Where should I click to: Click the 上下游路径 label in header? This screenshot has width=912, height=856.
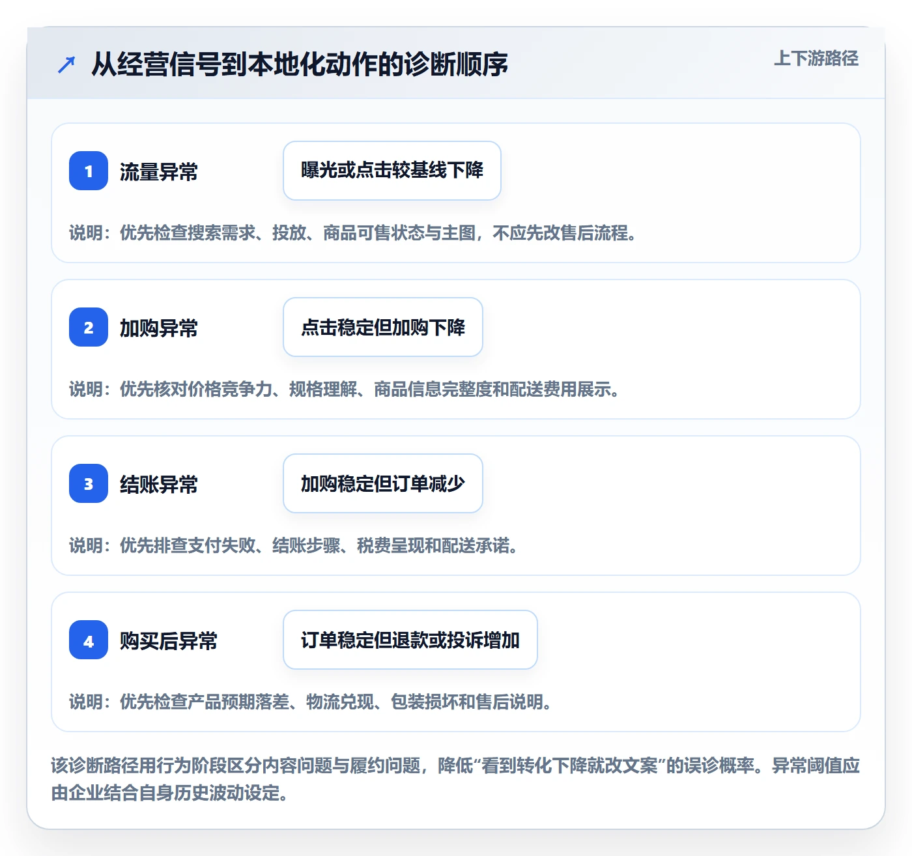pyautogui.click(x=816, y=59)
